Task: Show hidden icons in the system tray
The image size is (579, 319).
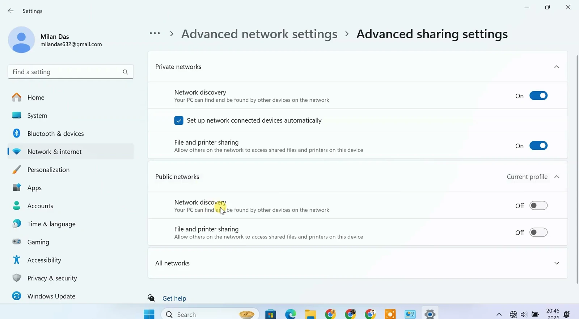Action: pyautogui.click(x=499, y=314)
